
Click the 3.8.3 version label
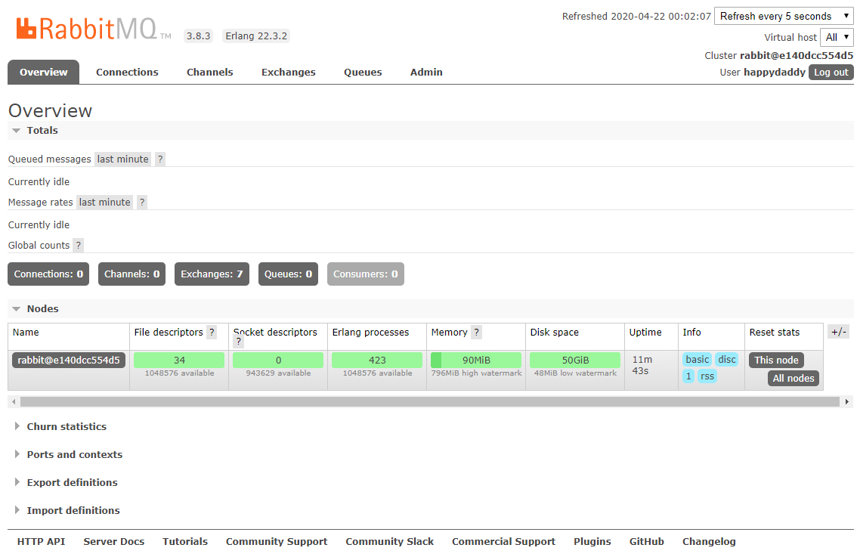pos(198,36)
